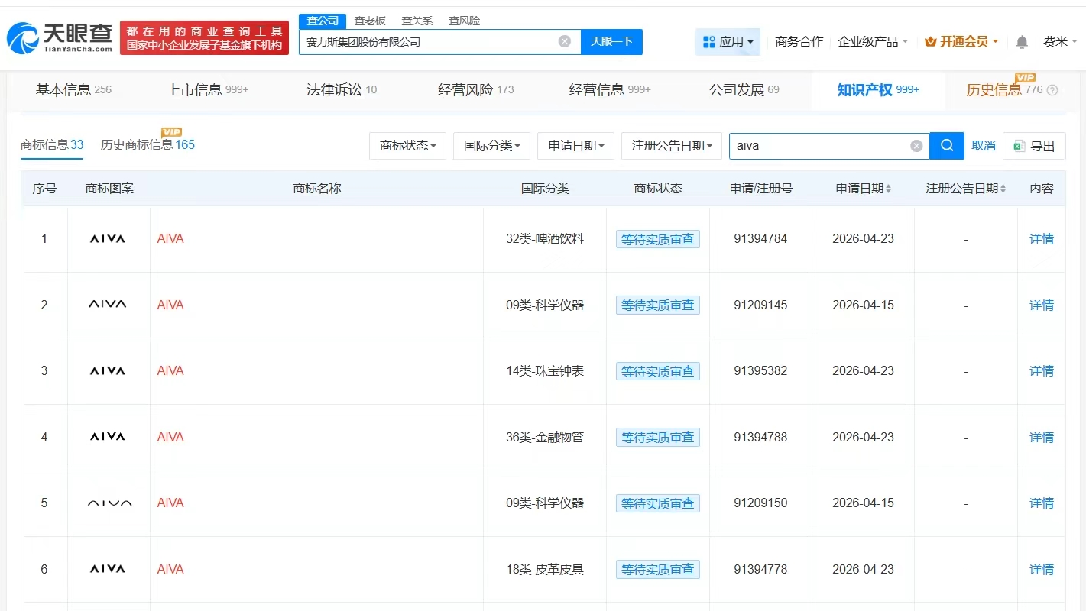Screen dimensions: 1086x611
Task: Open 开通会员 membership dropdown
Action: [961, 42]
